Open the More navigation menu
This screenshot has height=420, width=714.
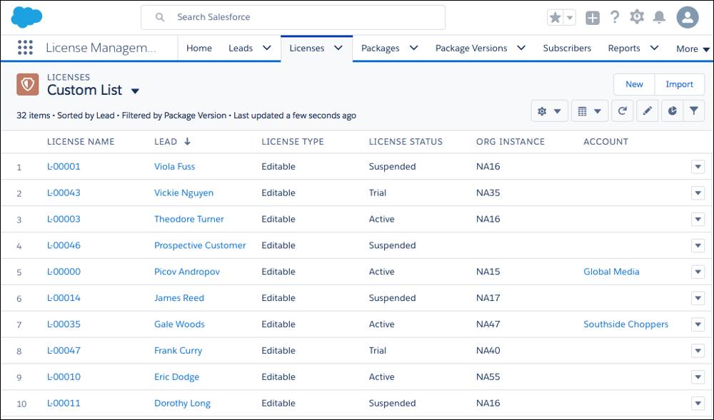click(693, 48)
